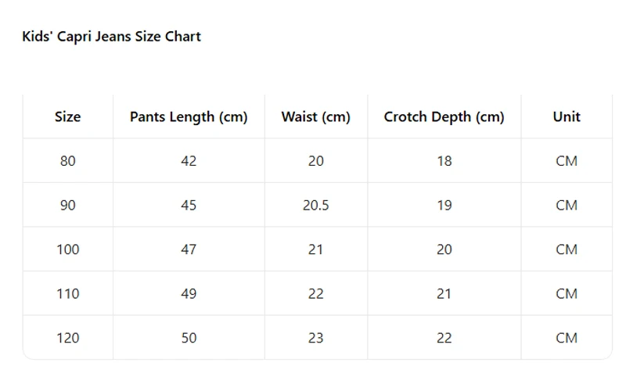Click pants length value 49
The image size is (626, 391).
[189, 294]
